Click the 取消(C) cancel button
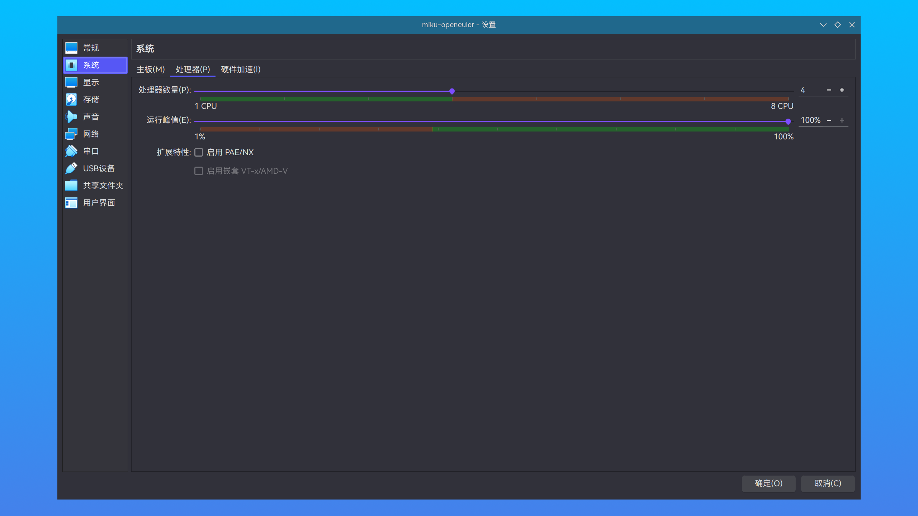This screenshot has width=918, height=516. (828, 483)
